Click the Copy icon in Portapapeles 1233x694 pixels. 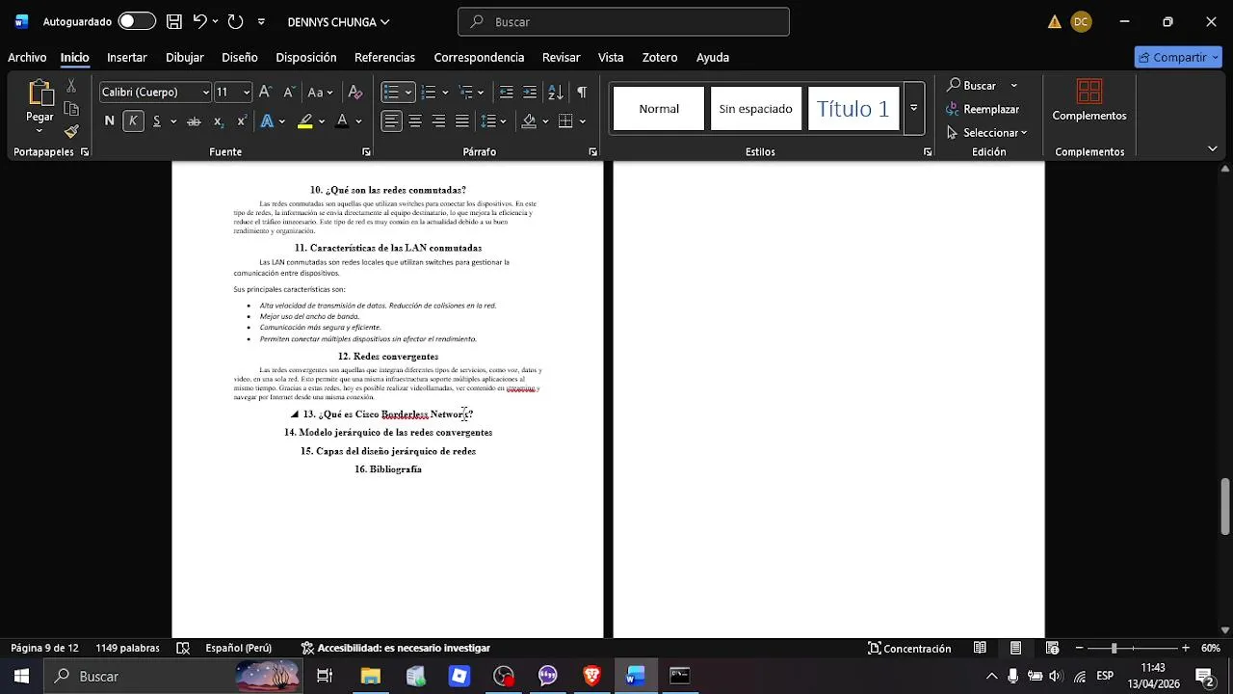pyautogui.click(x=71, y=109)
